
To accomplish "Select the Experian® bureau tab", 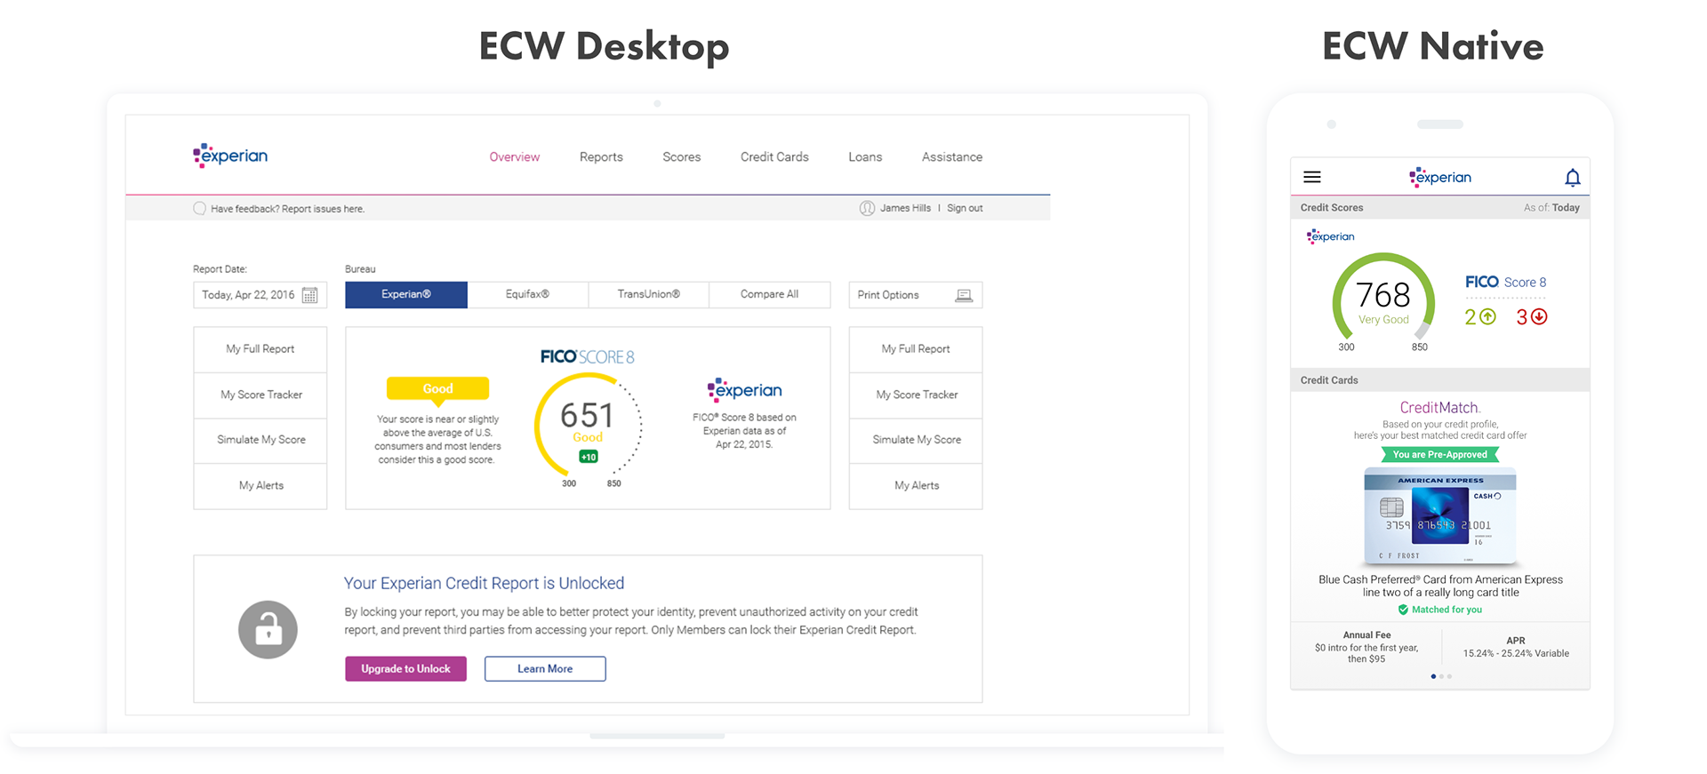I will (405, 294).
